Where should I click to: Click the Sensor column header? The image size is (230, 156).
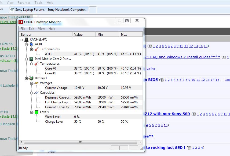click(46, 34)
